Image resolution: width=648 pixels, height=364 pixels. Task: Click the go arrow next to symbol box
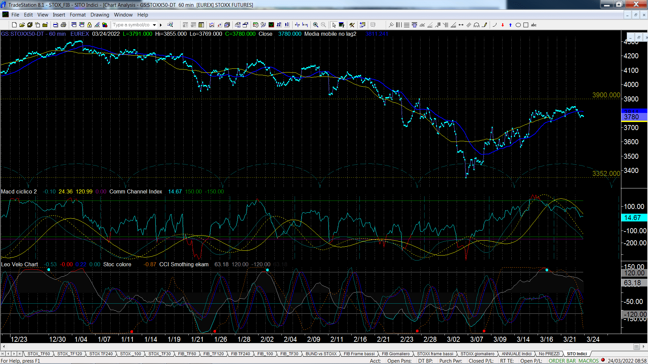point(161,25)
